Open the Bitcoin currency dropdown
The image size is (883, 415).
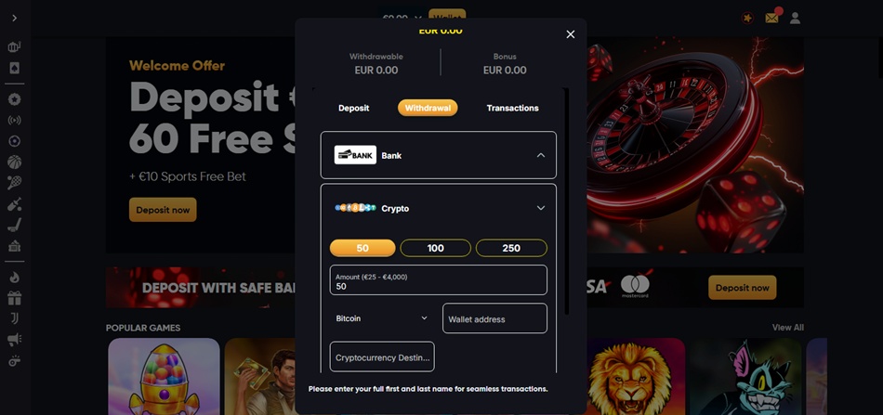tap(382, 318)
